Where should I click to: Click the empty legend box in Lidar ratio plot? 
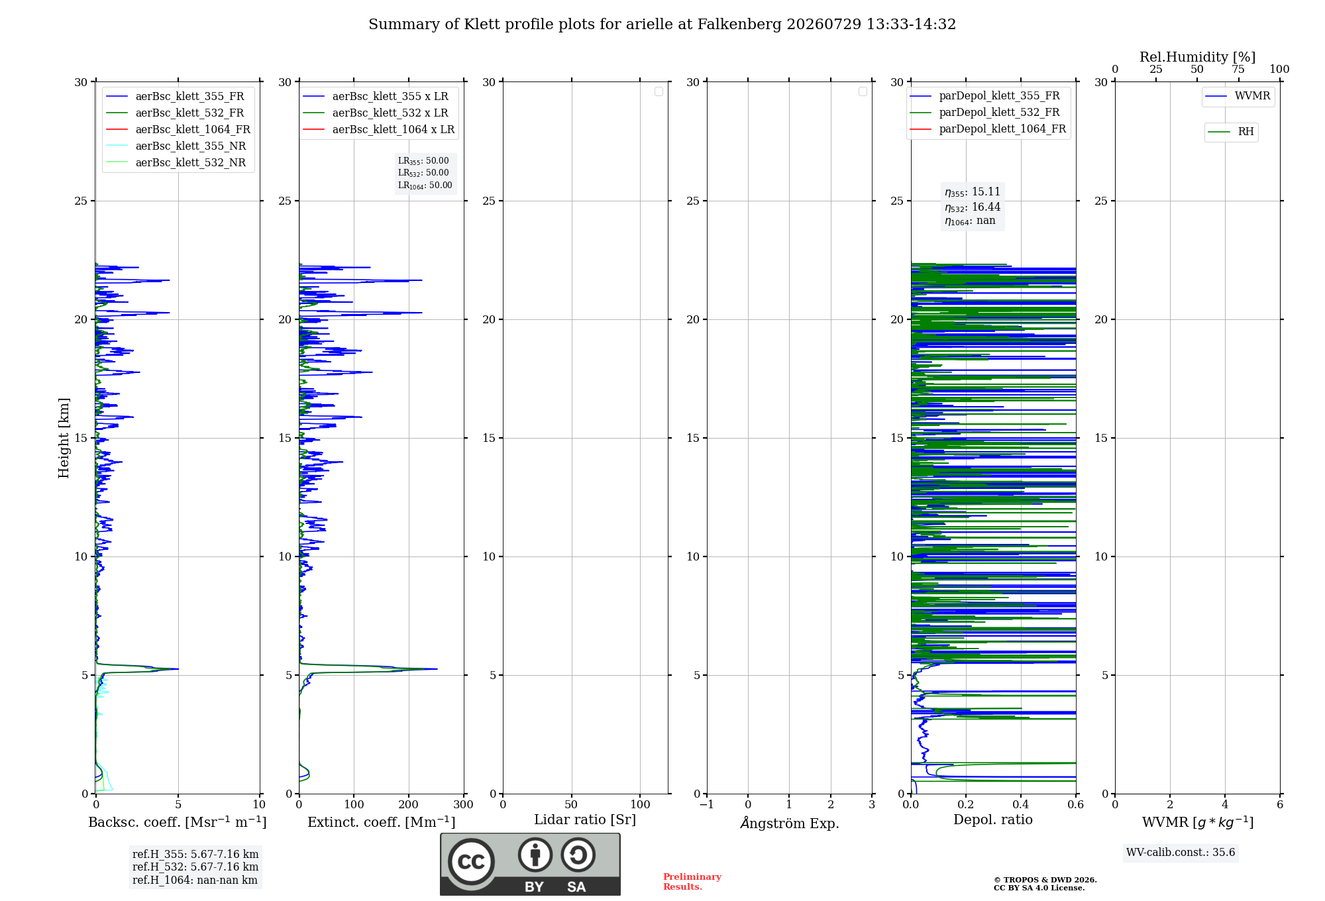point(659,91)
